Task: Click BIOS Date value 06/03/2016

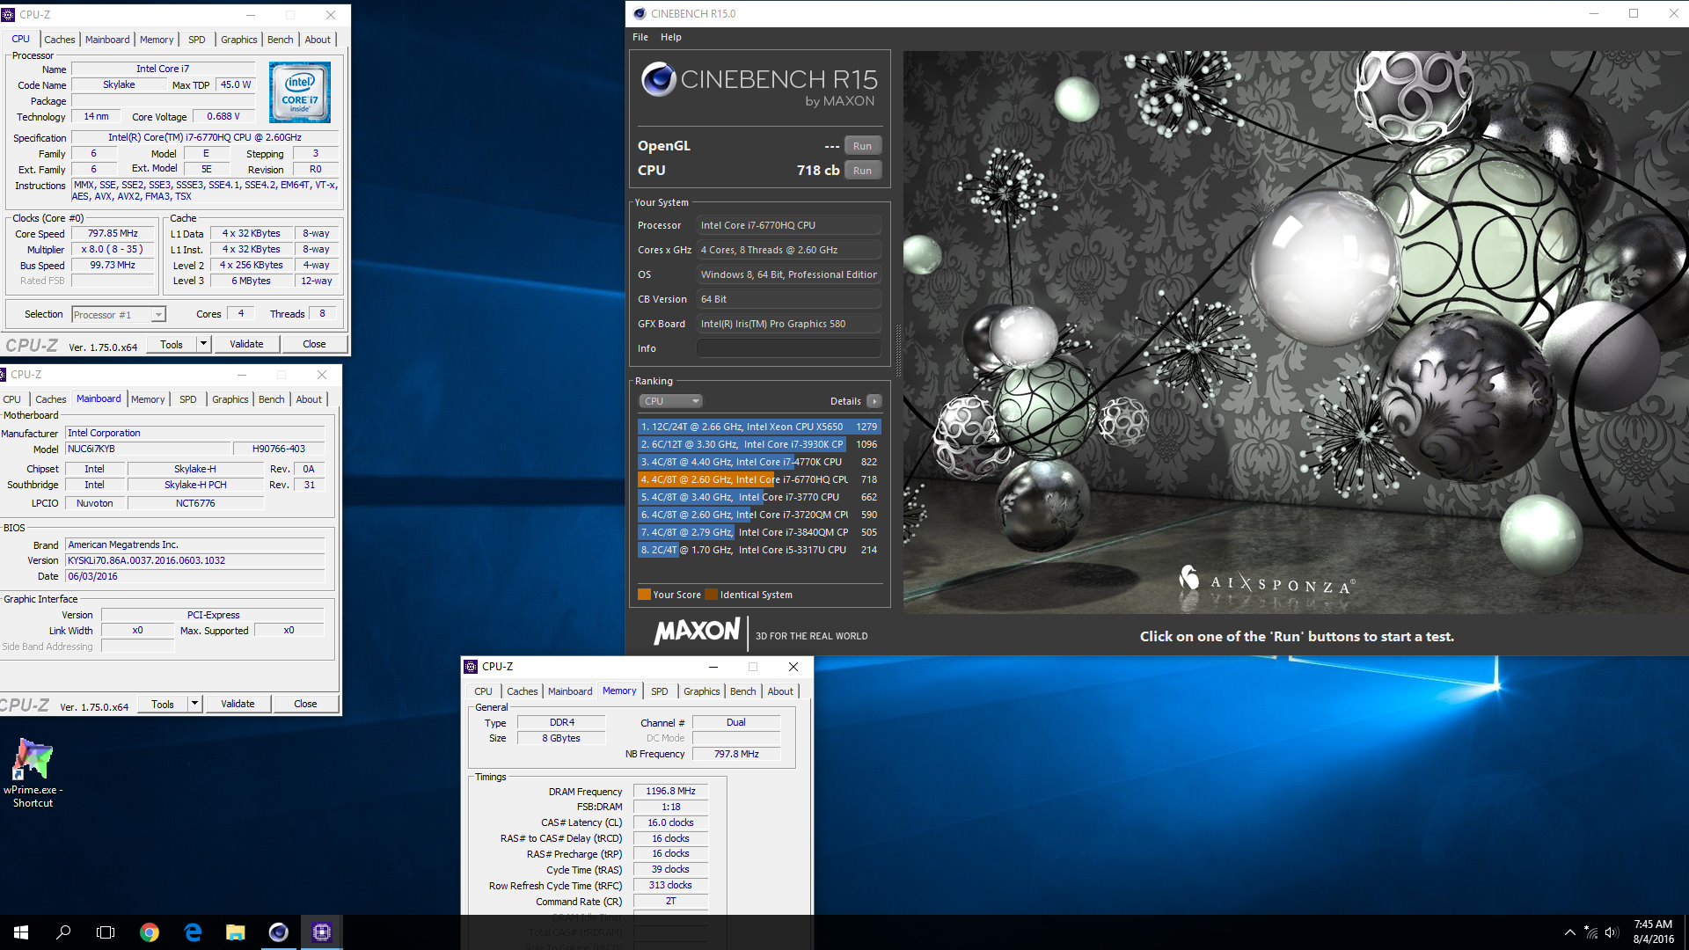Action: 195,576
